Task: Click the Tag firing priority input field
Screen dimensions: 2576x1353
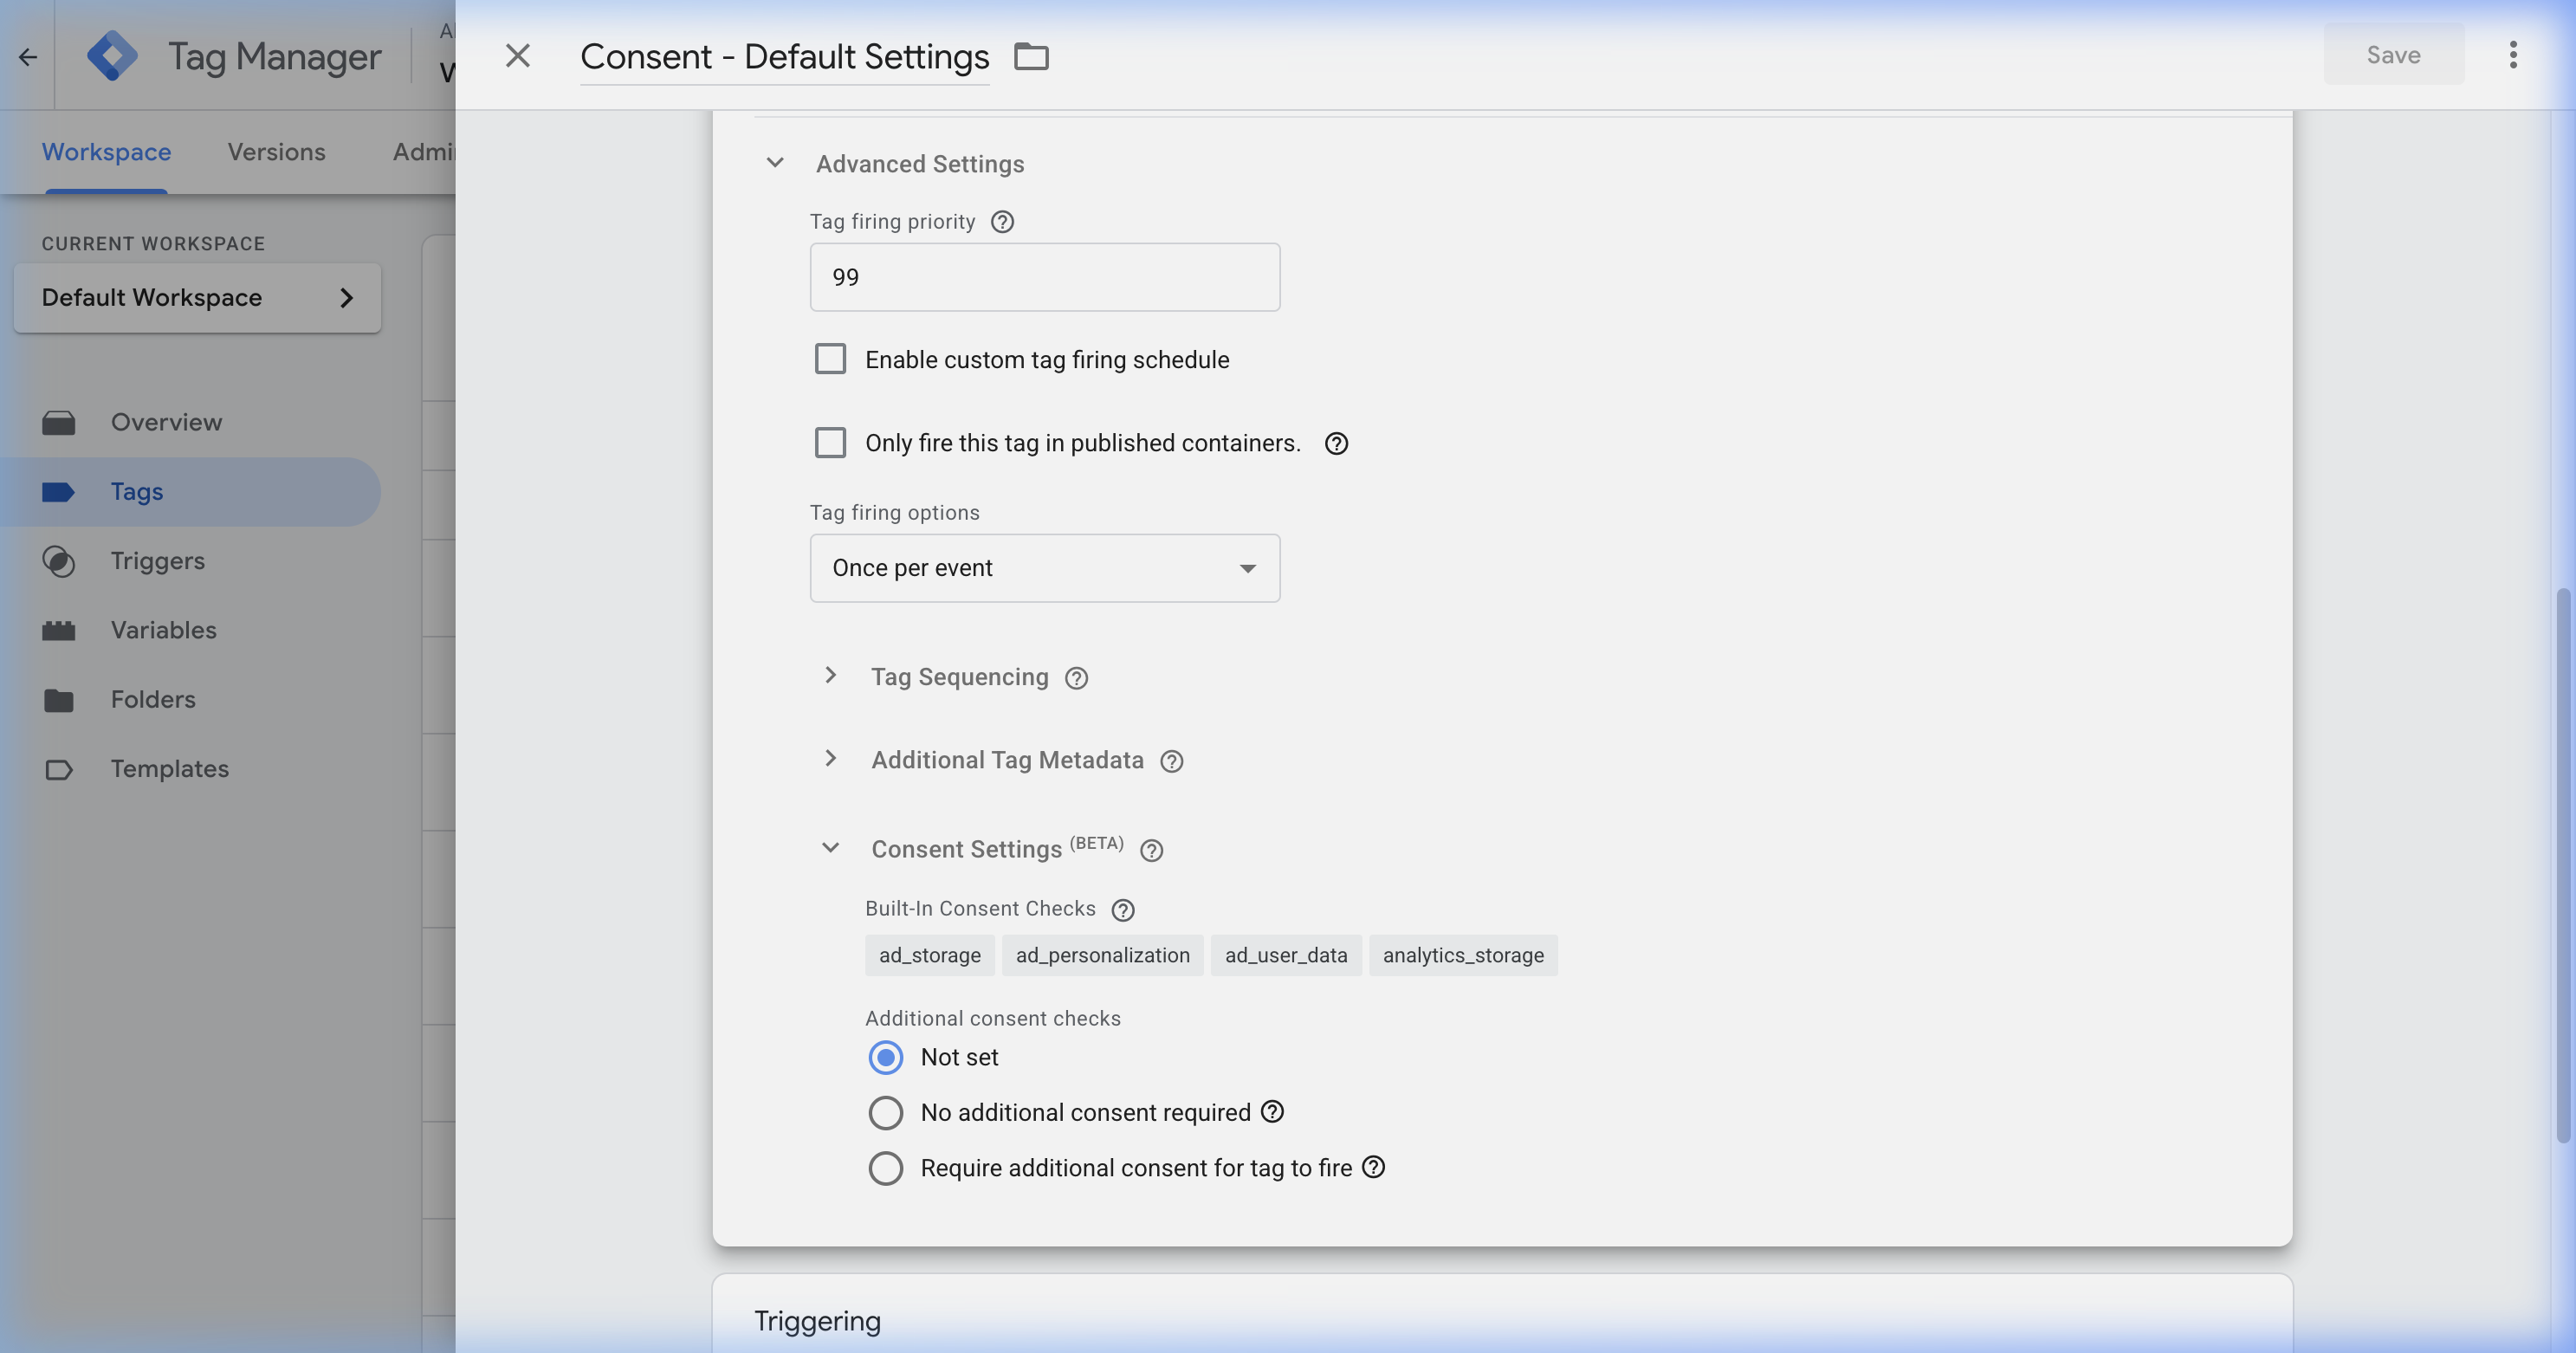Action: tap(1043, 277)
